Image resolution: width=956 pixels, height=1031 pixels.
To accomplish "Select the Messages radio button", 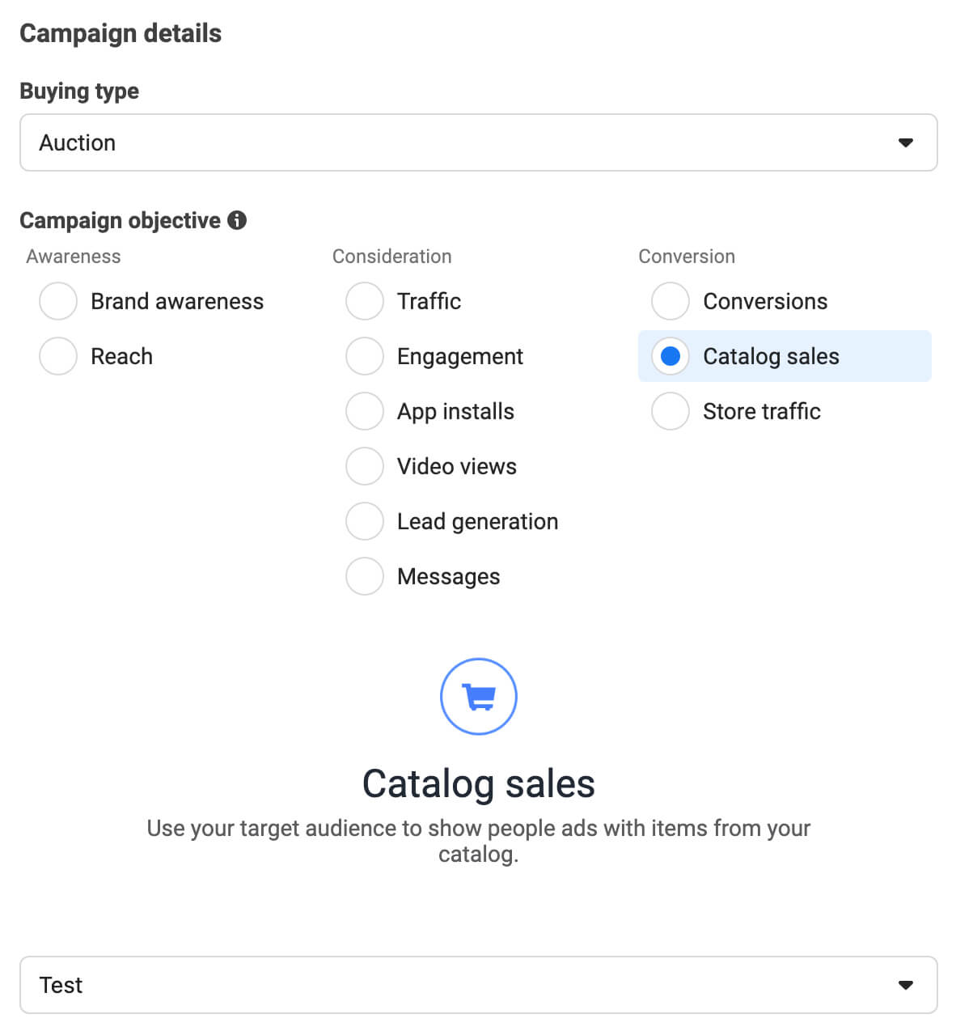I will coord(365,575).
